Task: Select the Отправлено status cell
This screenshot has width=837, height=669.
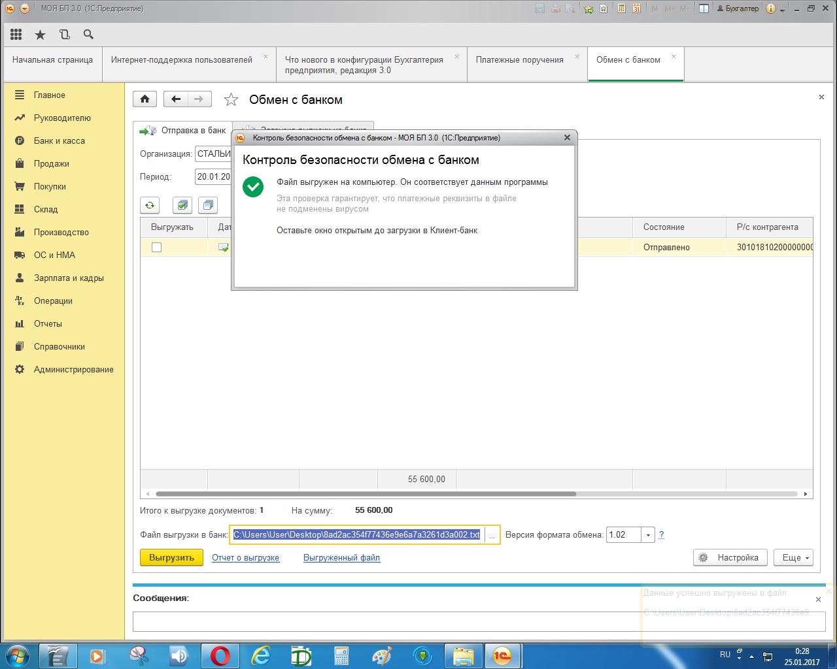Action: click(679, 247)
